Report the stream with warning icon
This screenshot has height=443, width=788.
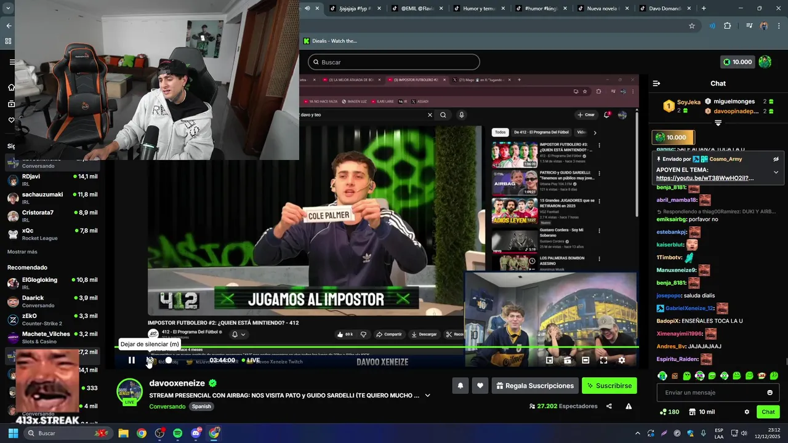(x=629, y=406)
